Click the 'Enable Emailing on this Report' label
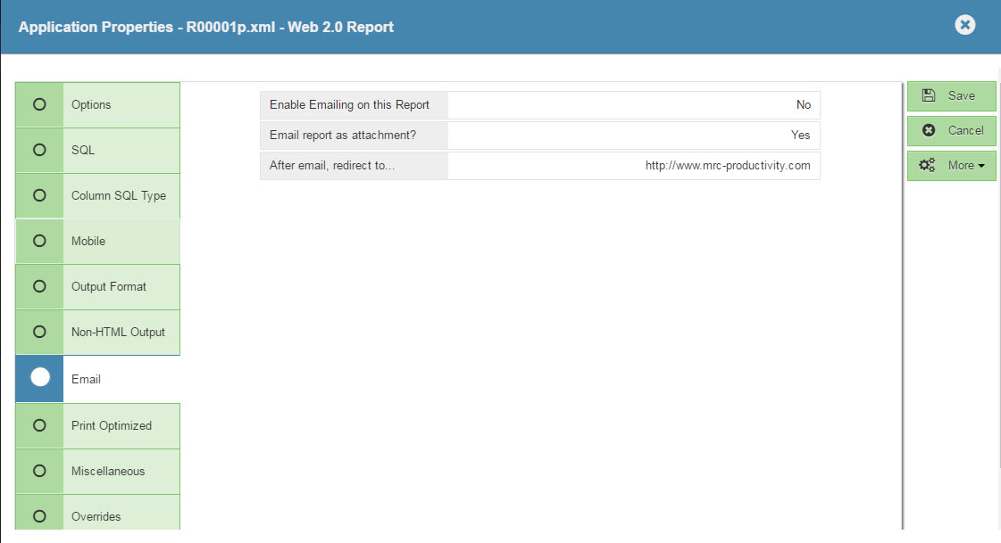The height and width of the screenshot is (543, 1001). pyautogui.click(x=349, y=104)
